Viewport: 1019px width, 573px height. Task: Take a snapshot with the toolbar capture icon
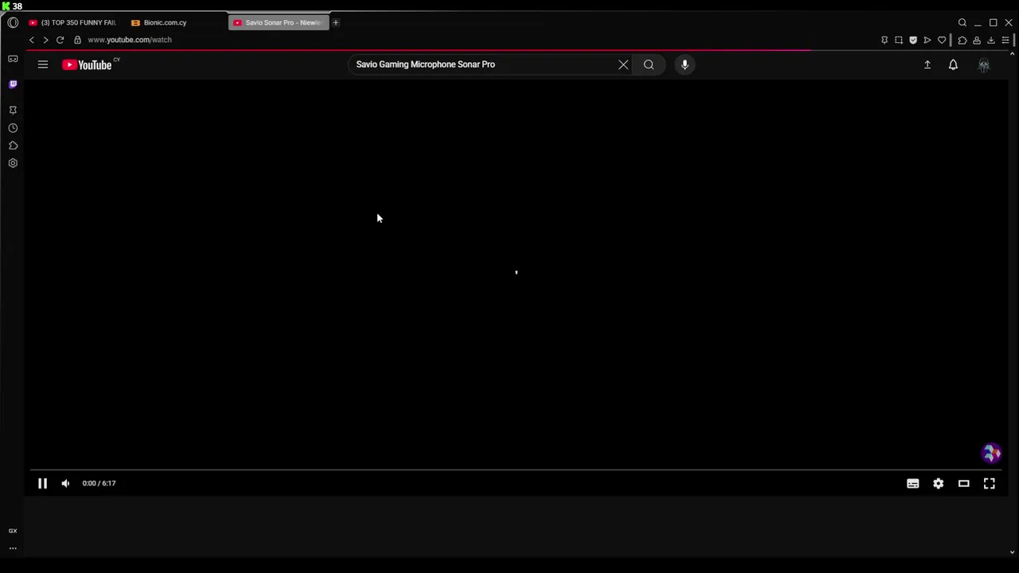pos(899,40)
